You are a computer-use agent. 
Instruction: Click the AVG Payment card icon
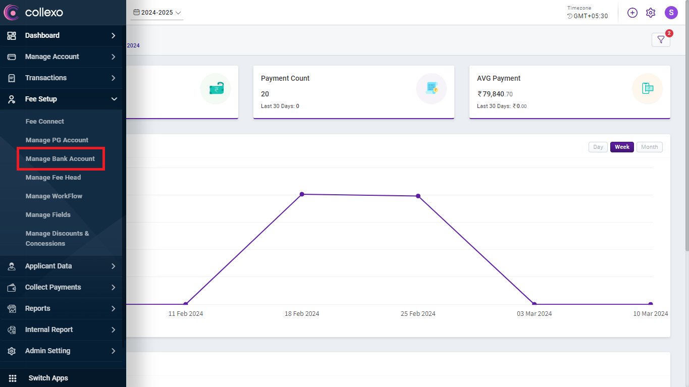click(x=647, y=89)
